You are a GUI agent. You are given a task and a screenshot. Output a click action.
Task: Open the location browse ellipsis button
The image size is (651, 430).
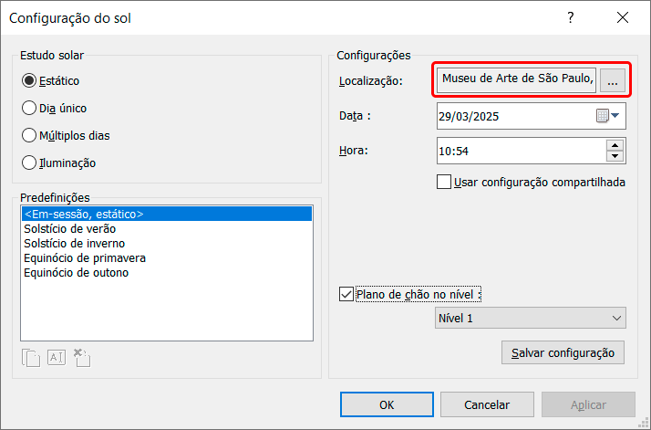click(612, 81)
